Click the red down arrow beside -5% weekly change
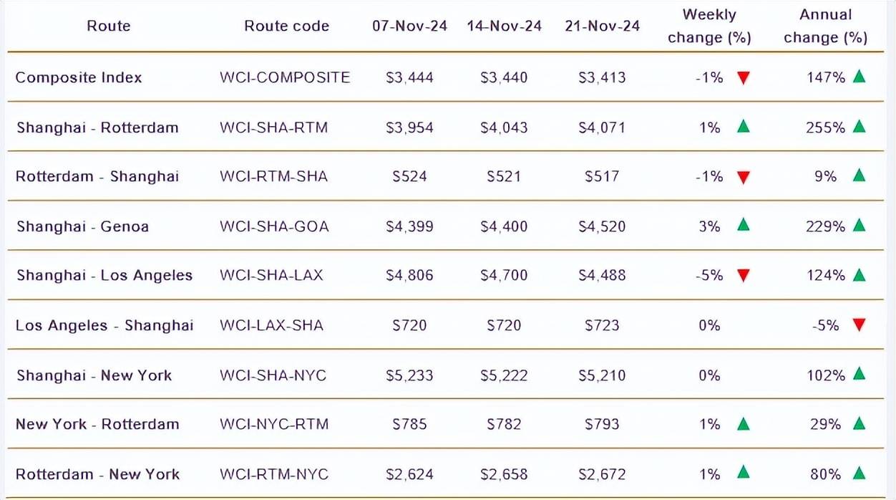Viewport: 896px width, 500px height. click(744, 276)
